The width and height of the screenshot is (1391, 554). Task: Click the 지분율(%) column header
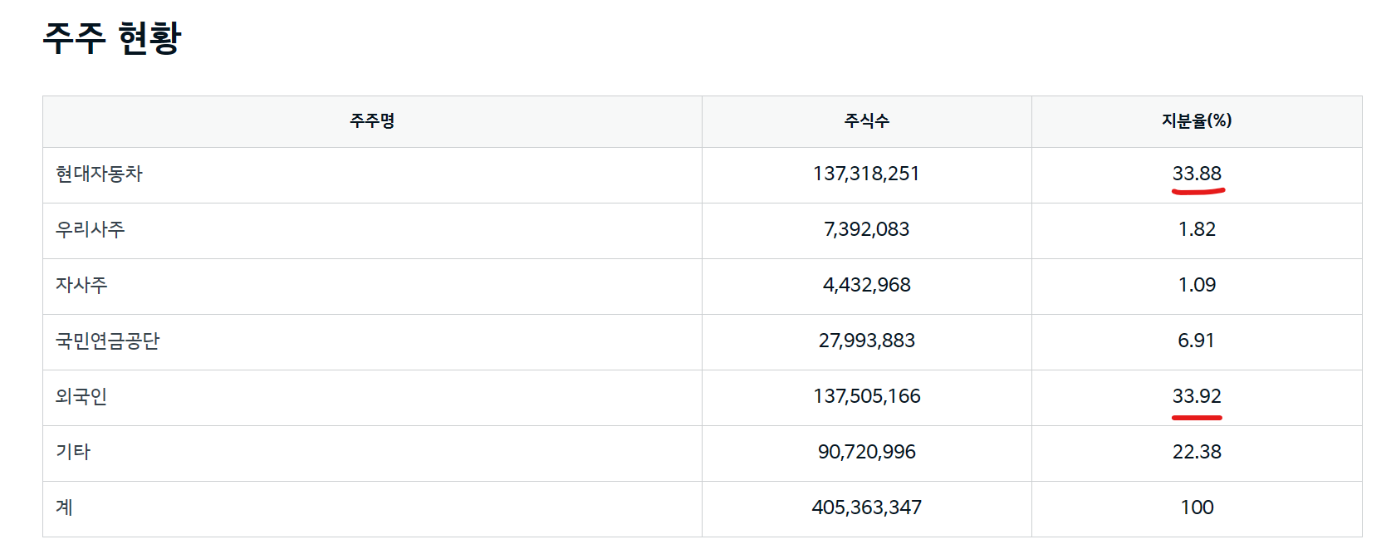(x=1196, y=121)
